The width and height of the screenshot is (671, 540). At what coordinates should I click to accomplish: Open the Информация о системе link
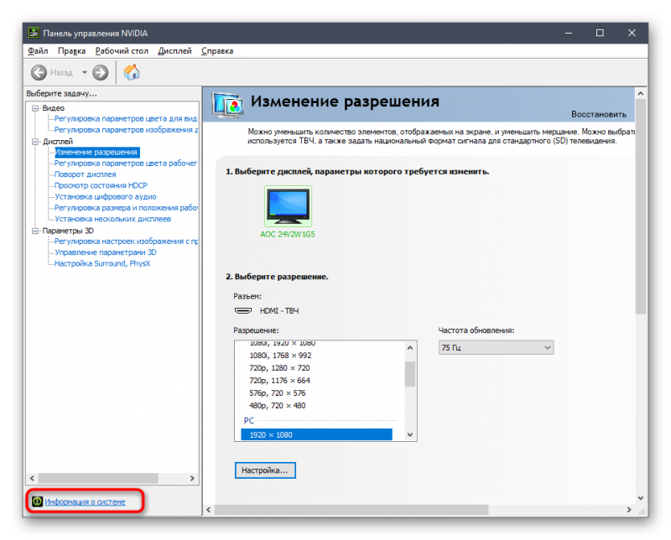pyautogui.click(x=85, y=501)
